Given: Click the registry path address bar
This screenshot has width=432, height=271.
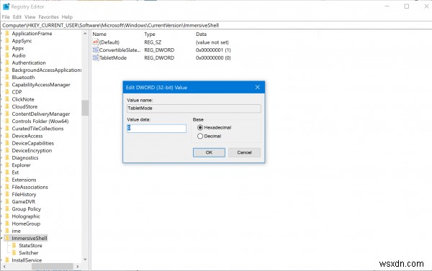Looking at the screenshot, I should [216, 25].
